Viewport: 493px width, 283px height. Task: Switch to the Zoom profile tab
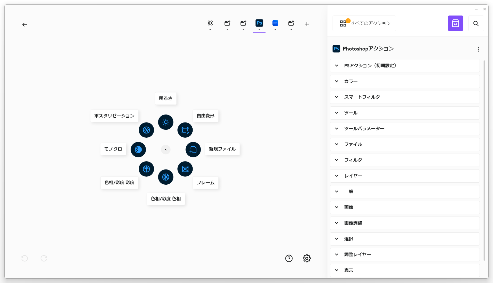(275, 23)
